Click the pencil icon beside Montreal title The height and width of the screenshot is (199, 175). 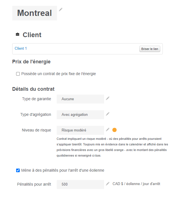(61, 9)
